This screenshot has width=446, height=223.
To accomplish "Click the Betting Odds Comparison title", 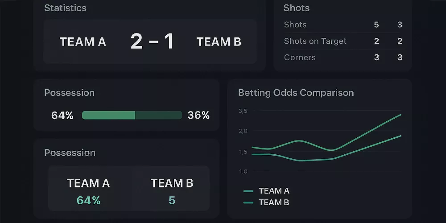I will click(x=296, y=93).
